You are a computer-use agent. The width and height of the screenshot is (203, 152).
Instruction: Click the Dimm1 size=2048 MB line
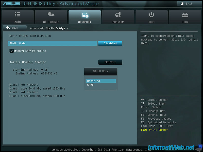(37, 88)
